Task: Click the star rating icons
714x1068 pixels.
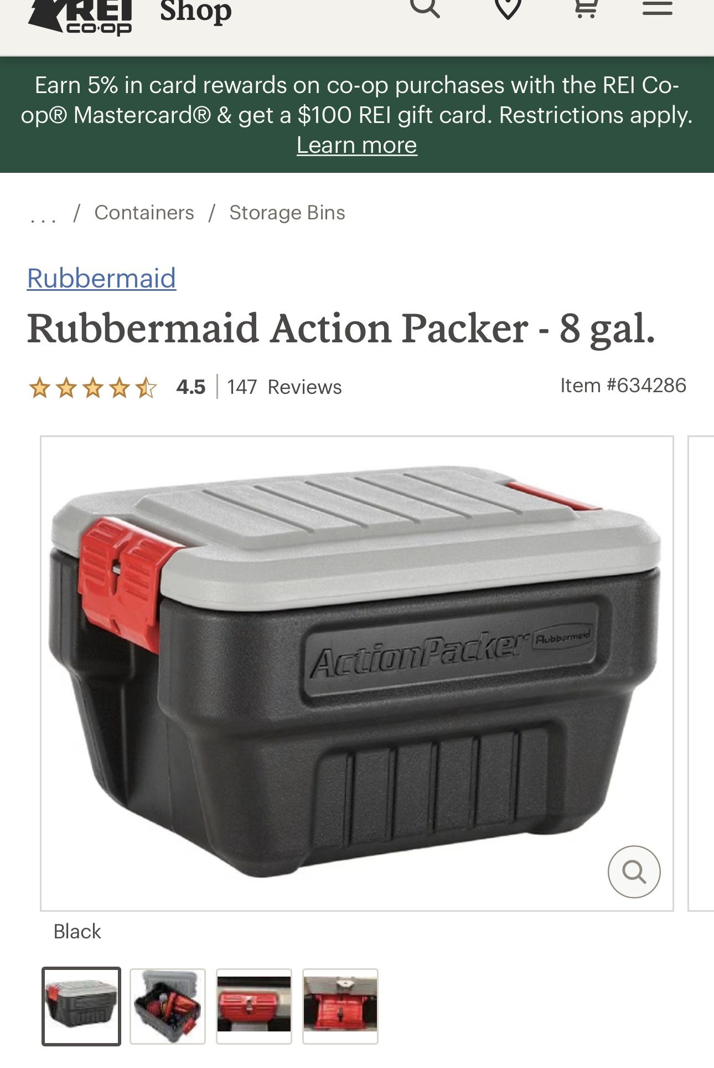Action: coord(93,387)
